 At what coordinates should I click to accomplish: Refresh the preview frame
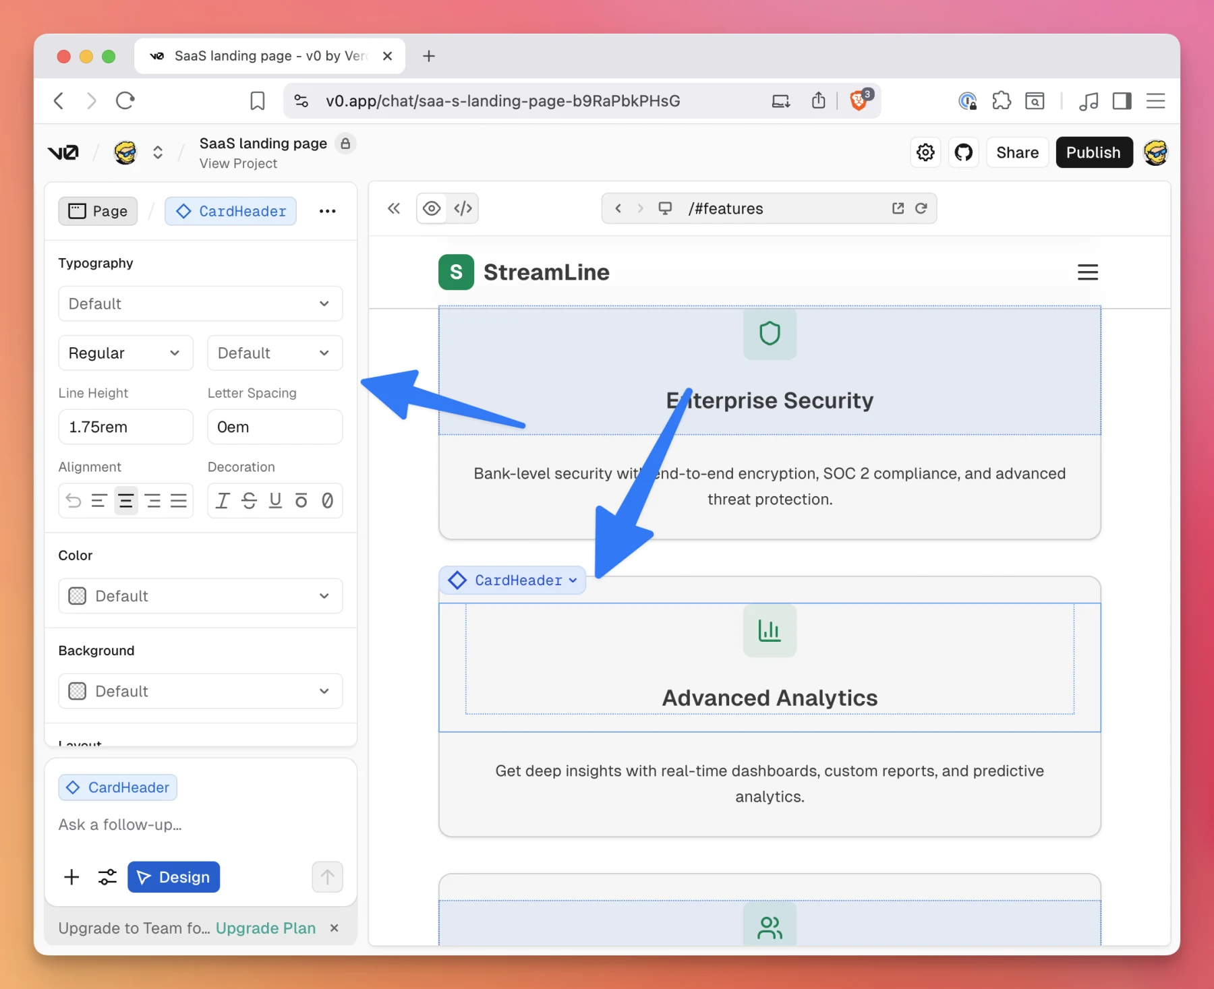point(921,208)
